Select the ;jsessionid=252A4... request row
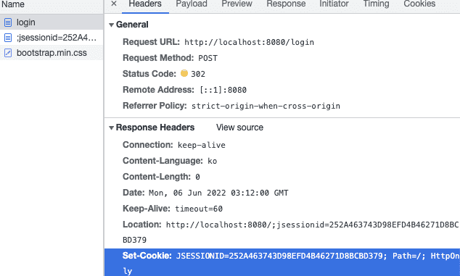 click(52, 38)
